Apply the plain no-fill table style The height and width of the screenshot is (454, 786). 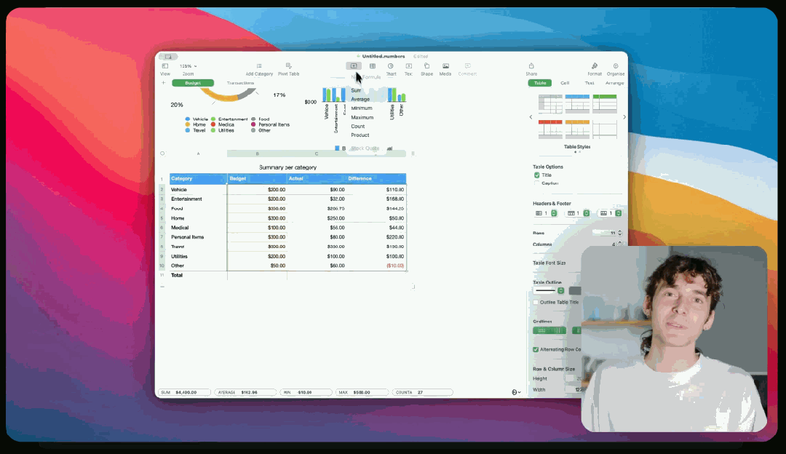pos(605,130)
